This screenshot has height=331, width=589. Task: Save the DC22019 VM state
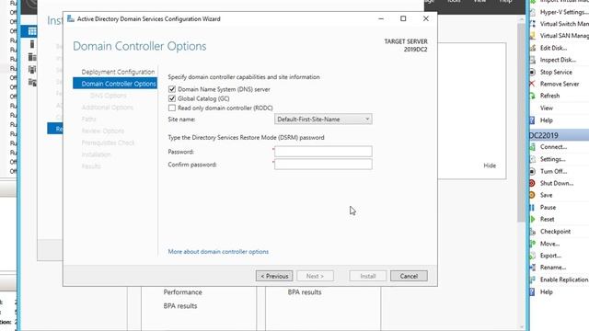coord(546,195)
